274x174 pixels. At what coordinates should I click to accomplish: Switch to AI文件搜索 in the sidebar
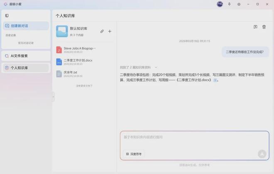[25, 56]
